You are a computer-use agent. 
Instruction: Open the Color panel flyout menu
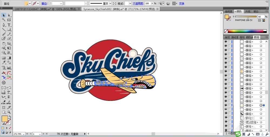(x=267, y=11)
